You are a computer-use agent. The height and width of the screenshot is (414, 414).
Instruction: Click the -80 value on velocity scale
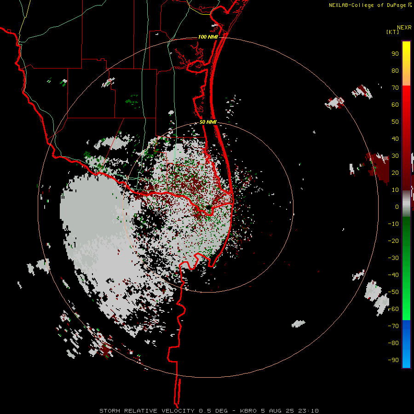point(393,343)
